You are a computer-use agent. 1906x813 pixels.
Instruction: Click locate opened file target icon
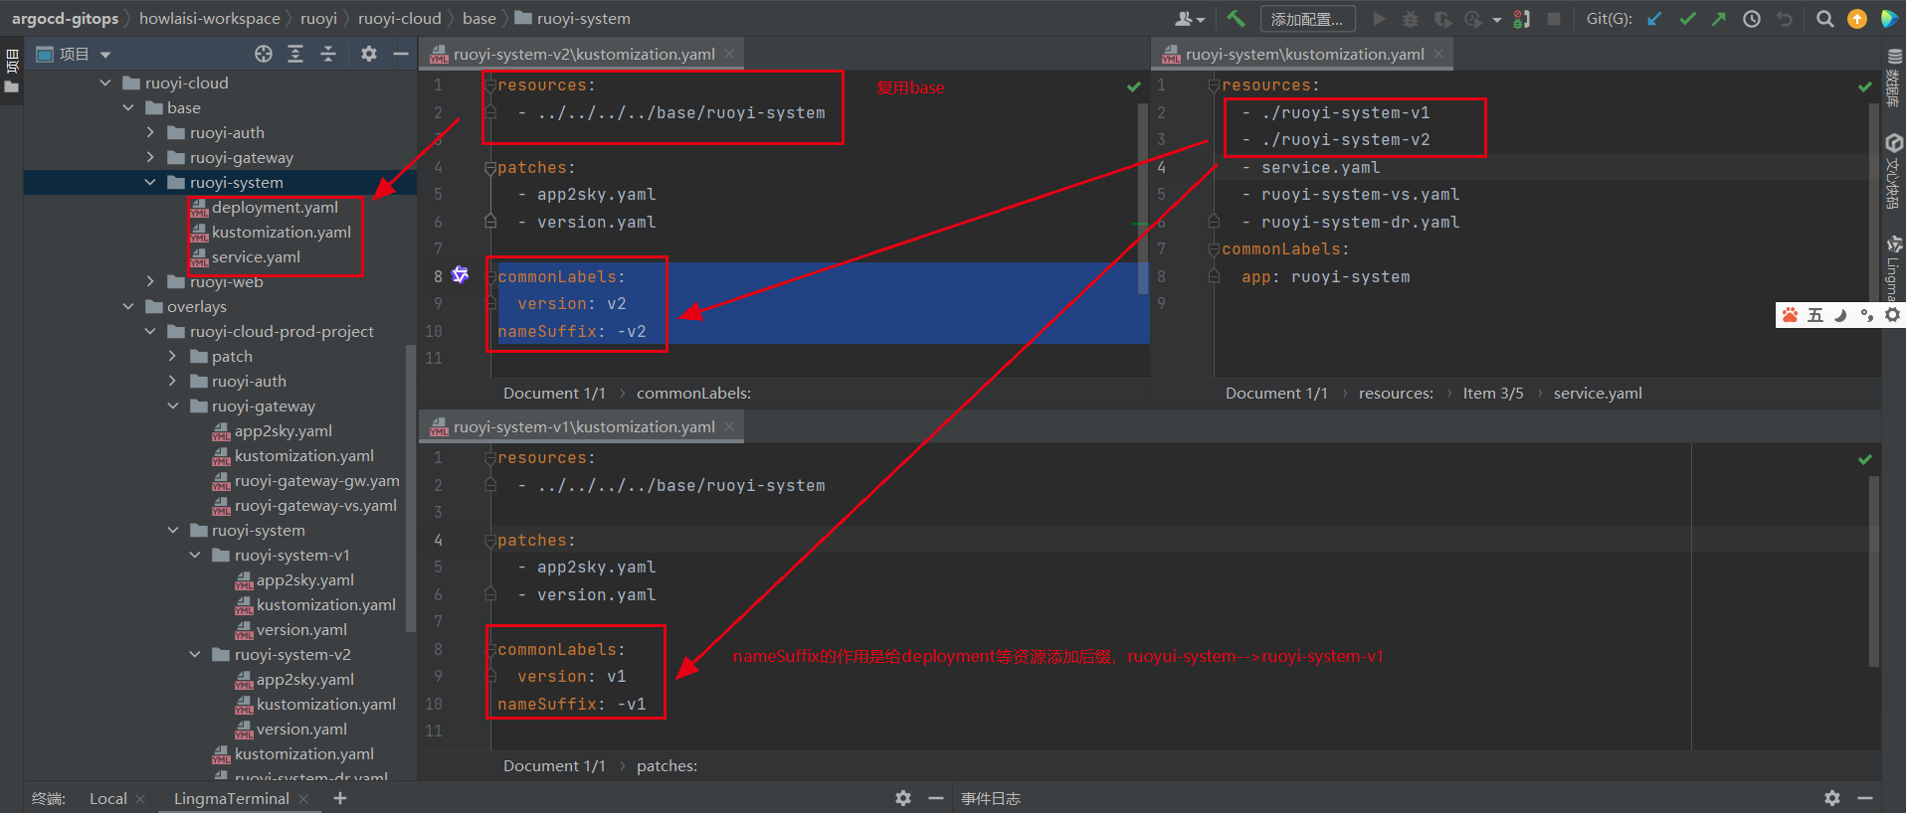coord(263,54)
